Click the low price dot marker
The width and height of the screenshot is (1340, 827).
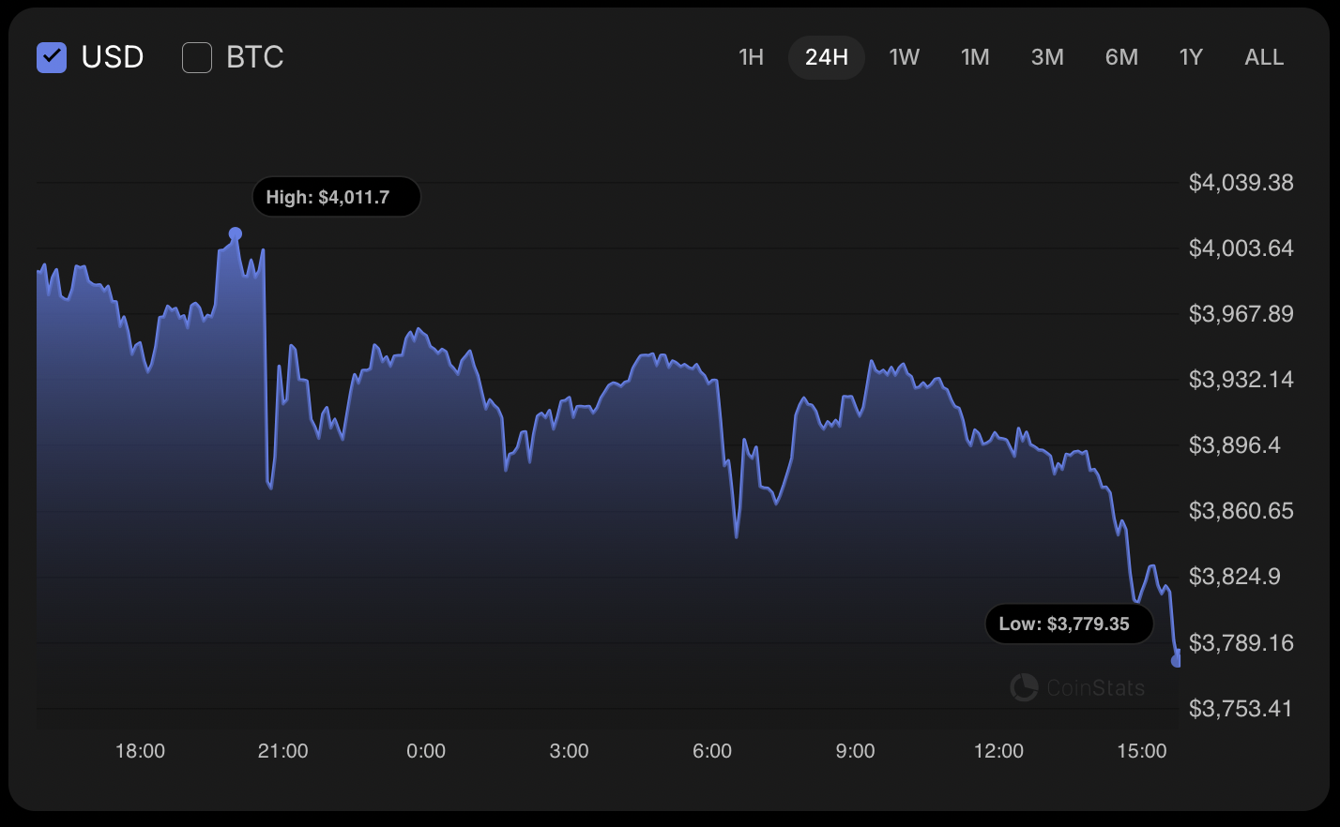(1176, 660)
